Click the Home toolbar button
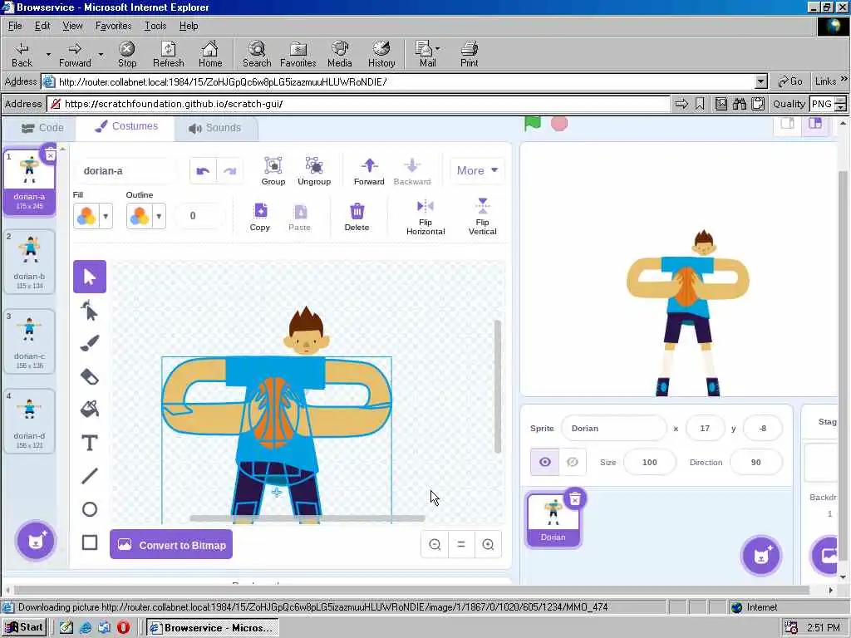 tap(210, 54)
